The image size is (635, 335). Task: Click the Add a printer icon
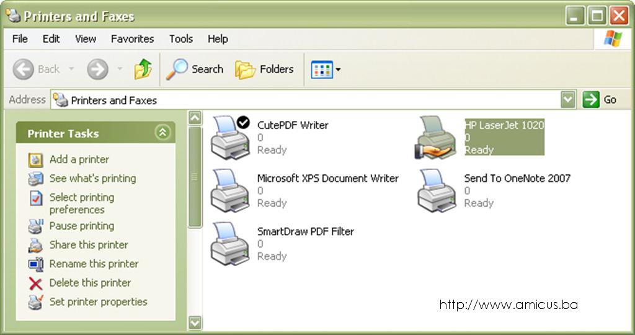[35, 159]
